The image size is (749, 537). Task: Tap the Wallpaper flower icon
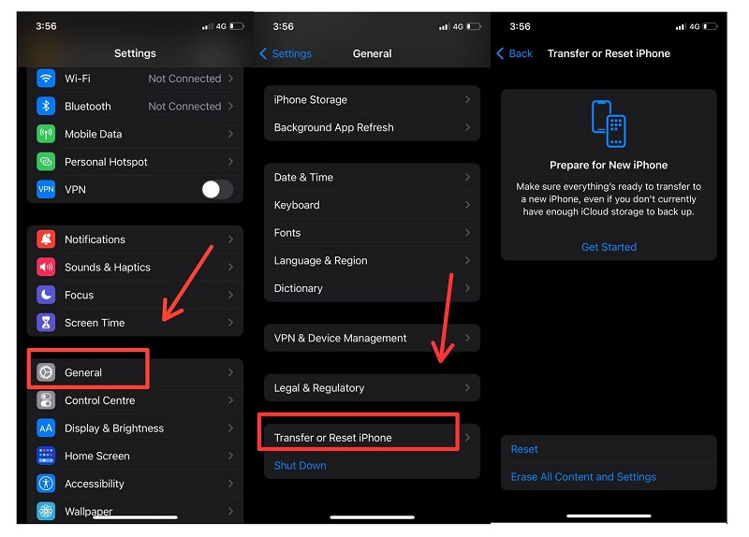coord(46,511)
